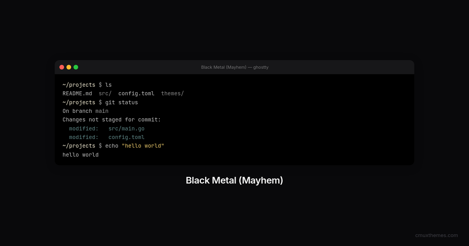Click the 'hello world' output line
The image size is (469, 246).
(x=81, y=155)
